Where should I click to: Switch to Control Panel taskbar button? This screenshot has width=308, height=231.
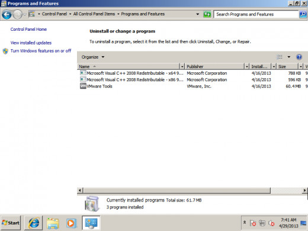[x=91, y=223]
